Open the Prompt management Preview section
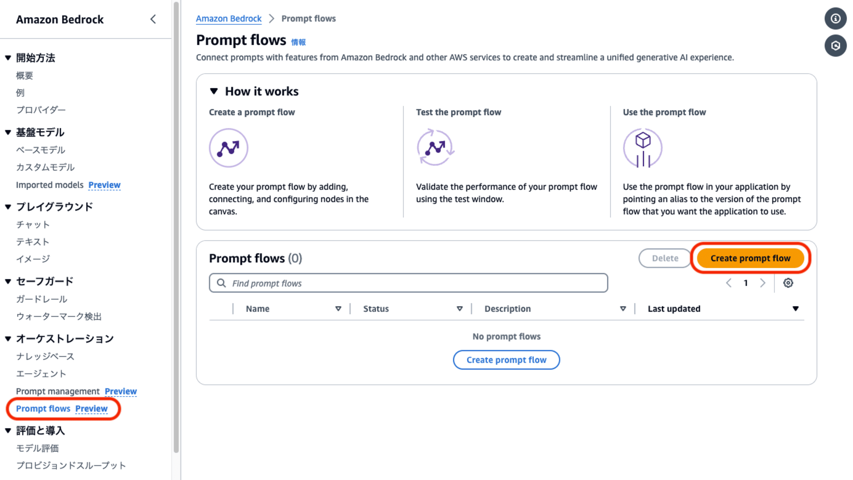 pos(58,391)
